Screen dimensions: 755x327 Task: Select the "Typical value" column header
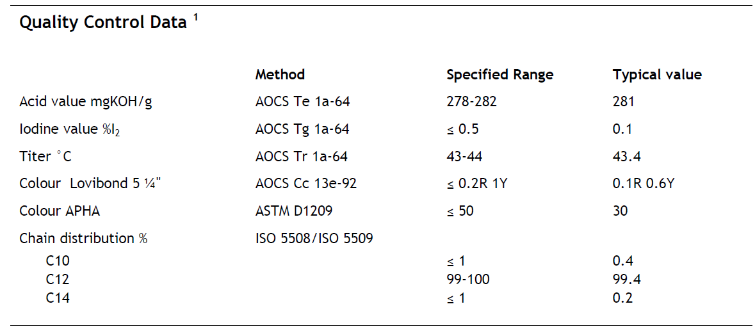click(x=656, y=75)
